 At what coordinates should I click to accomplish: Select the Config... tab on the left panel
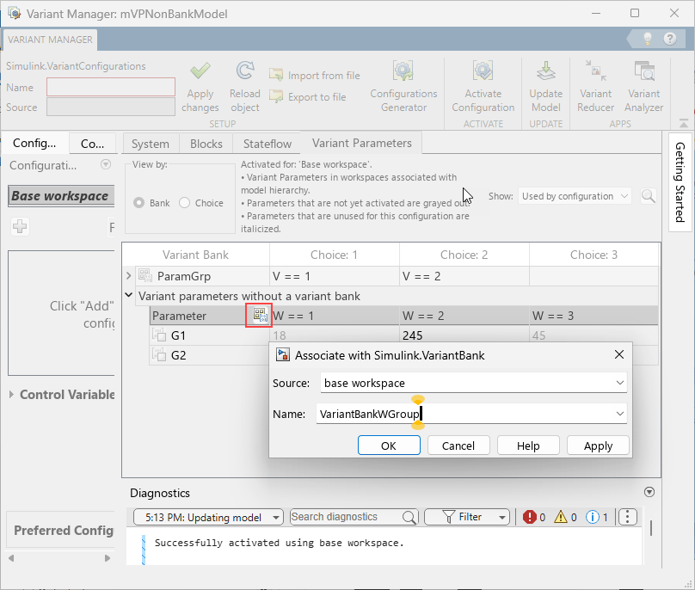coord(34,143)
